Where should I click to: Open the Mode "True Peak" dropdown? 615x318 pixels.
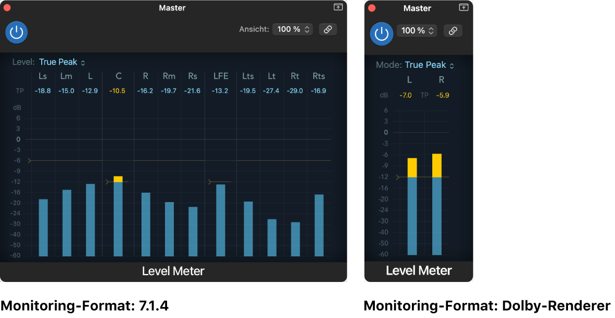[425, 65]
